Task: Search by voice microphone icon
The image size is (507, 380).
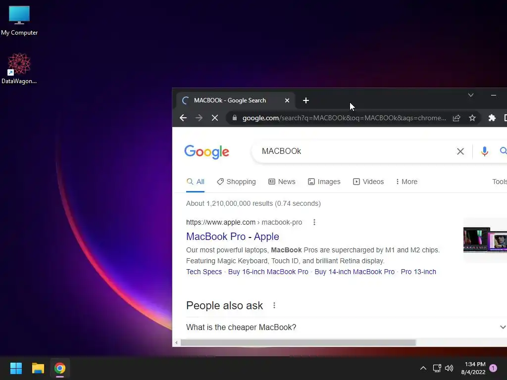Action: 484,151
